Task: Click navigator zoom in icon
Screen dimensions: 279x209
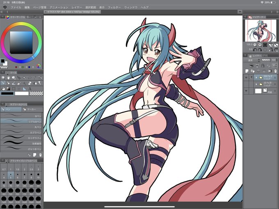Action: click(x=260, y=45)
